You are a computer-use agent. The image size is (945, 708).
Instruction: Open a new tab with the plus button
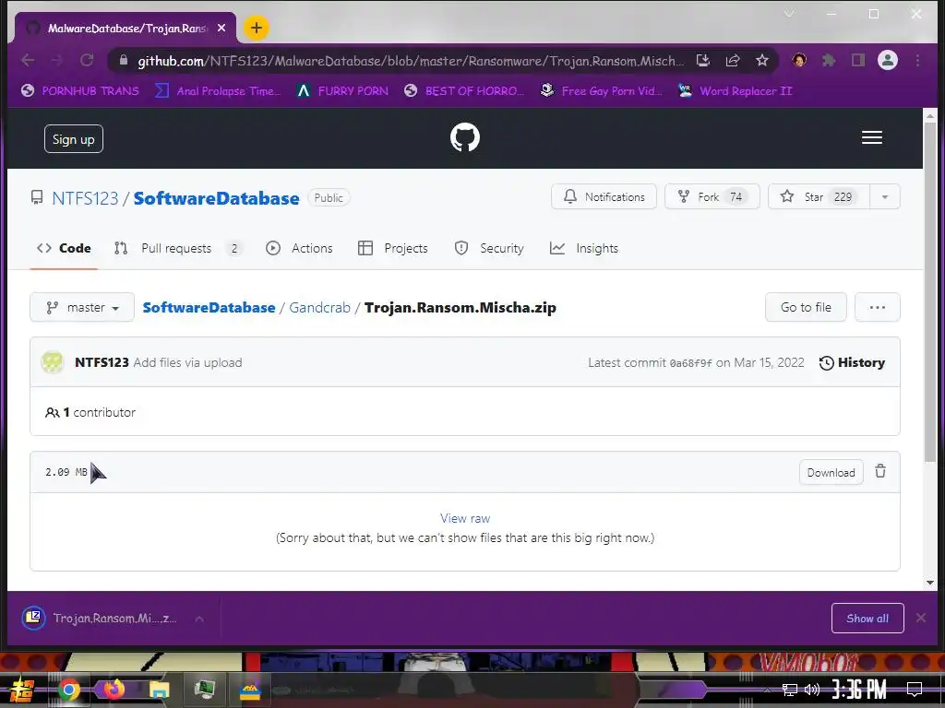(257, 28)
